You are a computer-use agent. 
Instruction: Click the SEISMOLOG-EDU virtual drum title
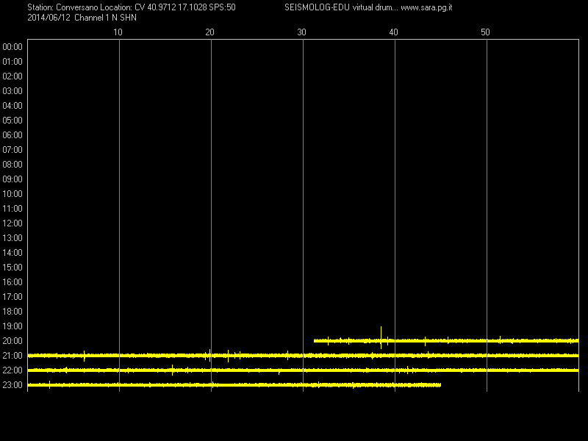click(340, 7)
